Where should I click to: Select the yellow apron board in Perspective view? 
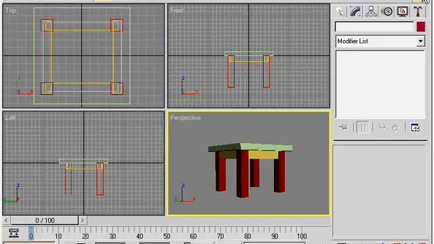point(263,155)
